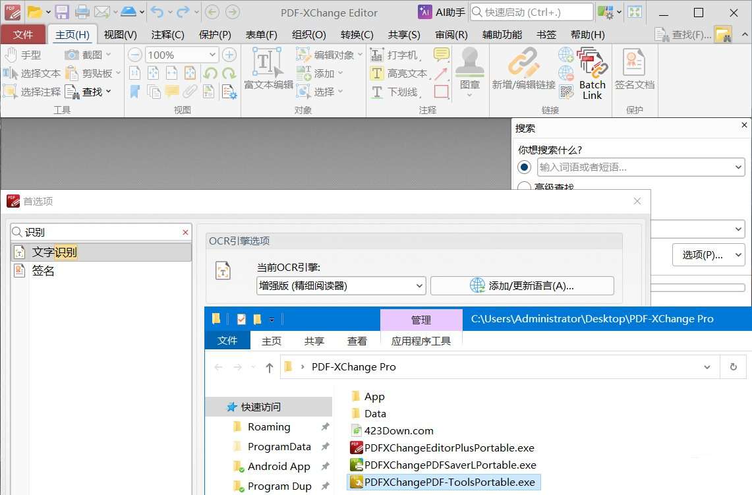The height and width of the screenshot is (495, 752).
Task: Select the simple search radio button
Action: [x=524, y=167]
